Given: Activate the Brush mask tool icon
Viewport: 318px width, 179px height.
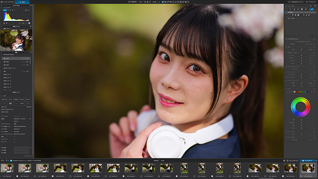Looking at the screenshot, I should [x=306, y=15].
